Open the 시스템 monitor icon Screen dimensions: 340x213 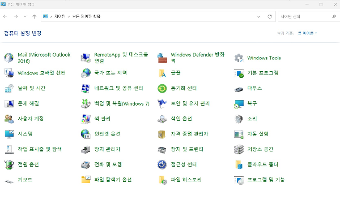coord(9,134)
